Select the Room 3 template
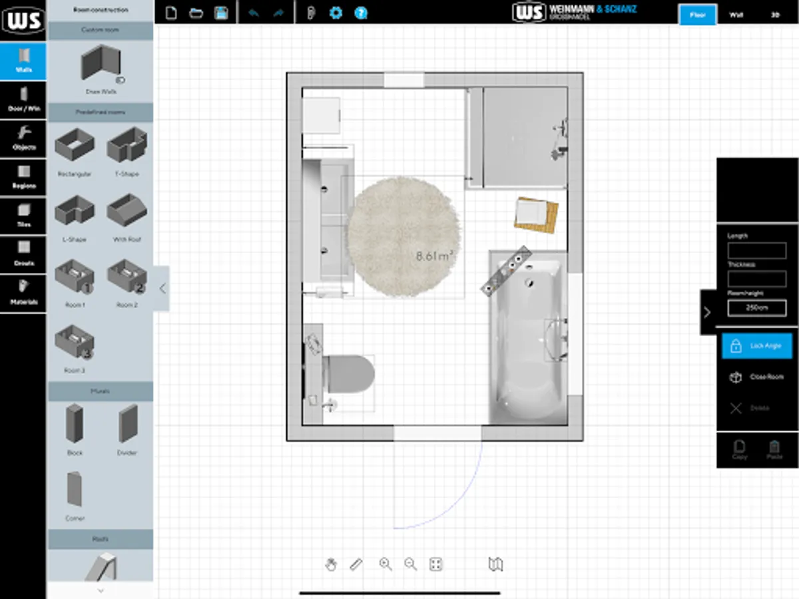Viewport: 799px width, 599px height. tap(74, 349)
